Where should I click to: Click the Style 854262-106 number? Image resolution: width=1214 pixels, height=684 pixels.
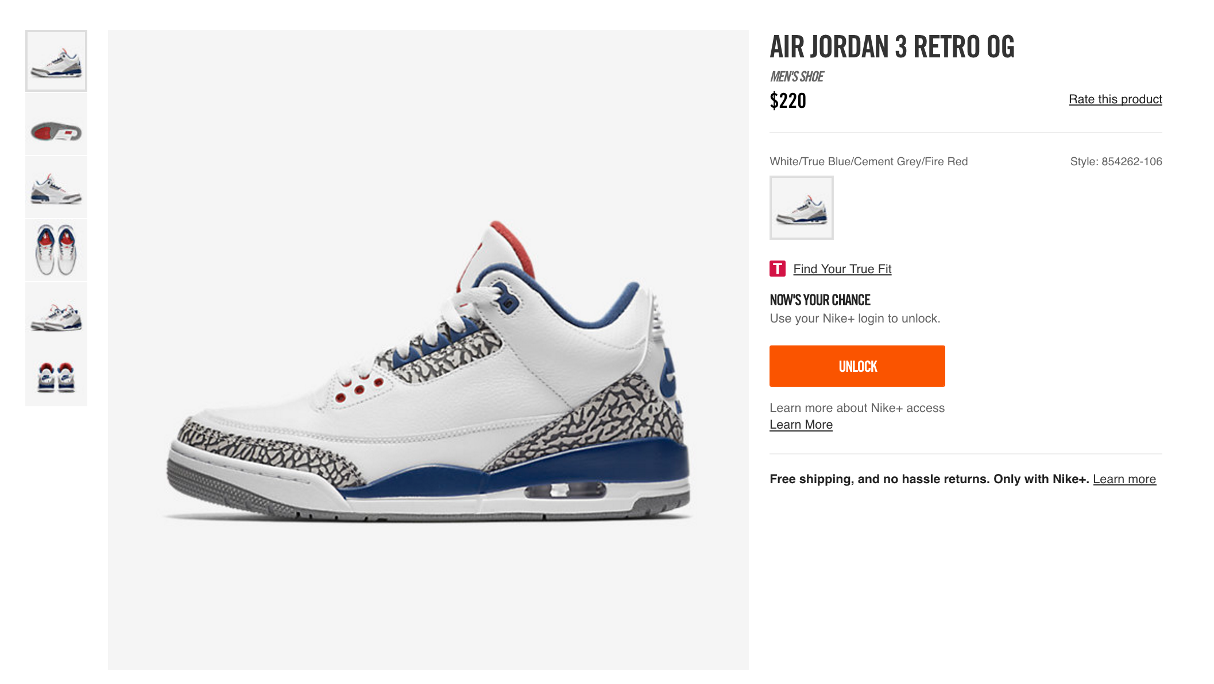coord(1116,162)
